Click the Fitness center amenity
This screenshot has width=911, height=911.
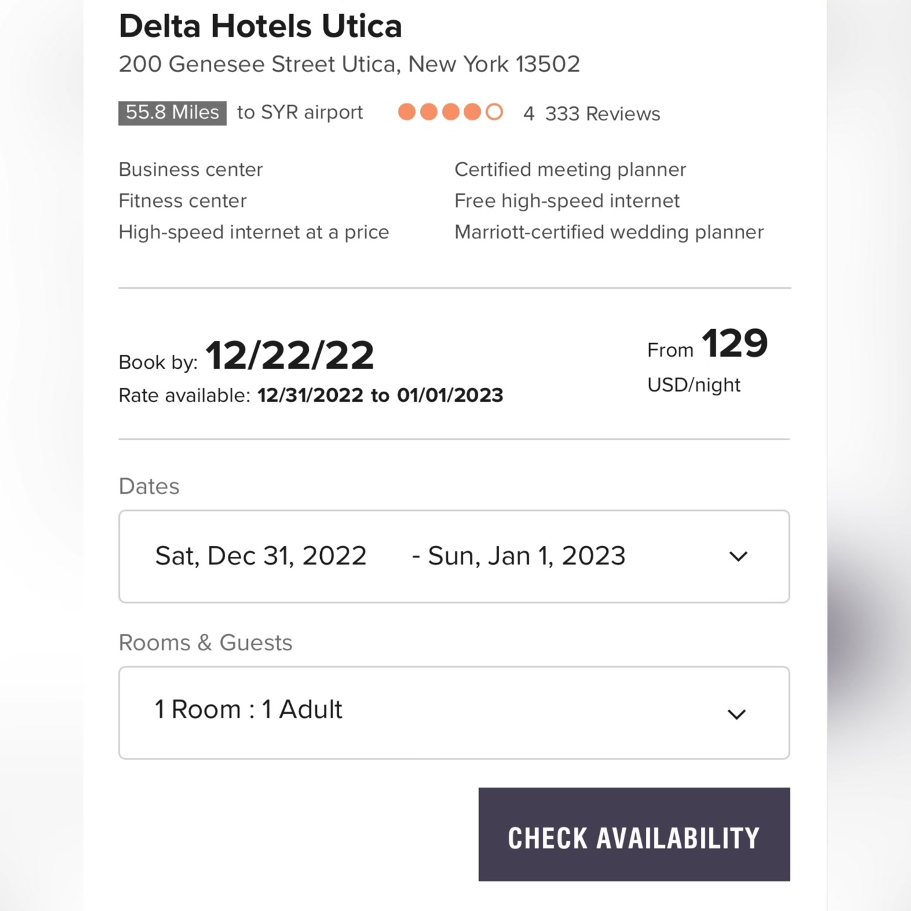coord(182,201)
